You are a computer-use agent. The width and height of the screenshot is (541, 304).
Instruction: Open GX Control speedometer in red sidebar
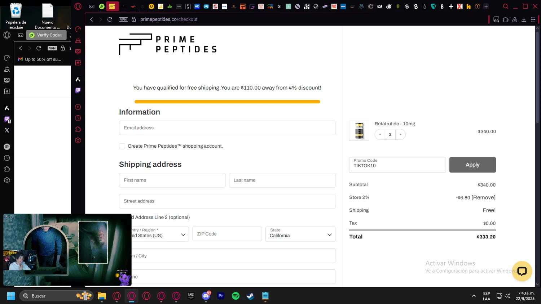(x=78, y=29)
